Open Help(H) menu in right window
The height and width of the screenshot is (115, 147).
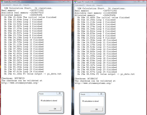[99, 5]
